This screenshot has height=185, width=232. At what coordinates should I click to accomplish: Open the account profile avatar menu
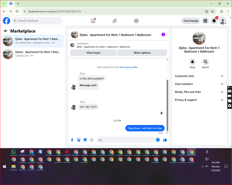pyautogui.click(x=223, y=21)
